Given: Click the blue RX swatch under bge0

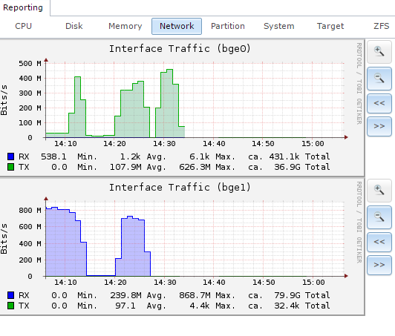Looking at the screenshot, I should point(11,157).
